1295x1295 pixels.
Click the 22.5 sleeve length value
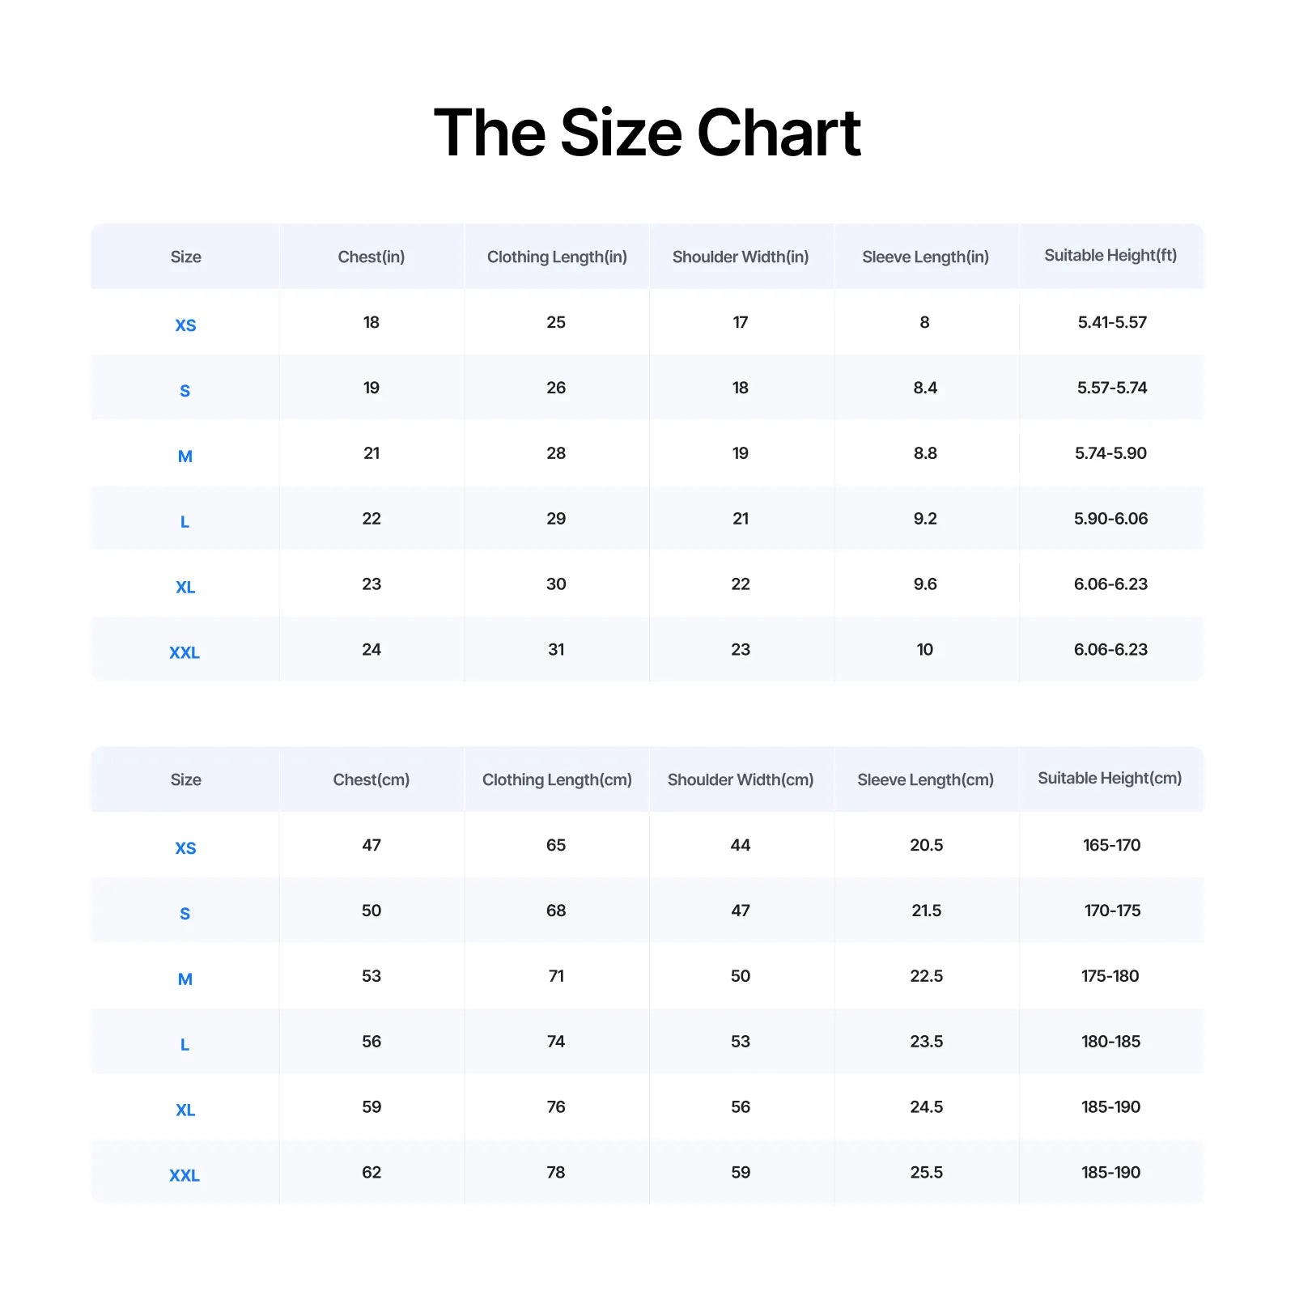tap(926, 976)
